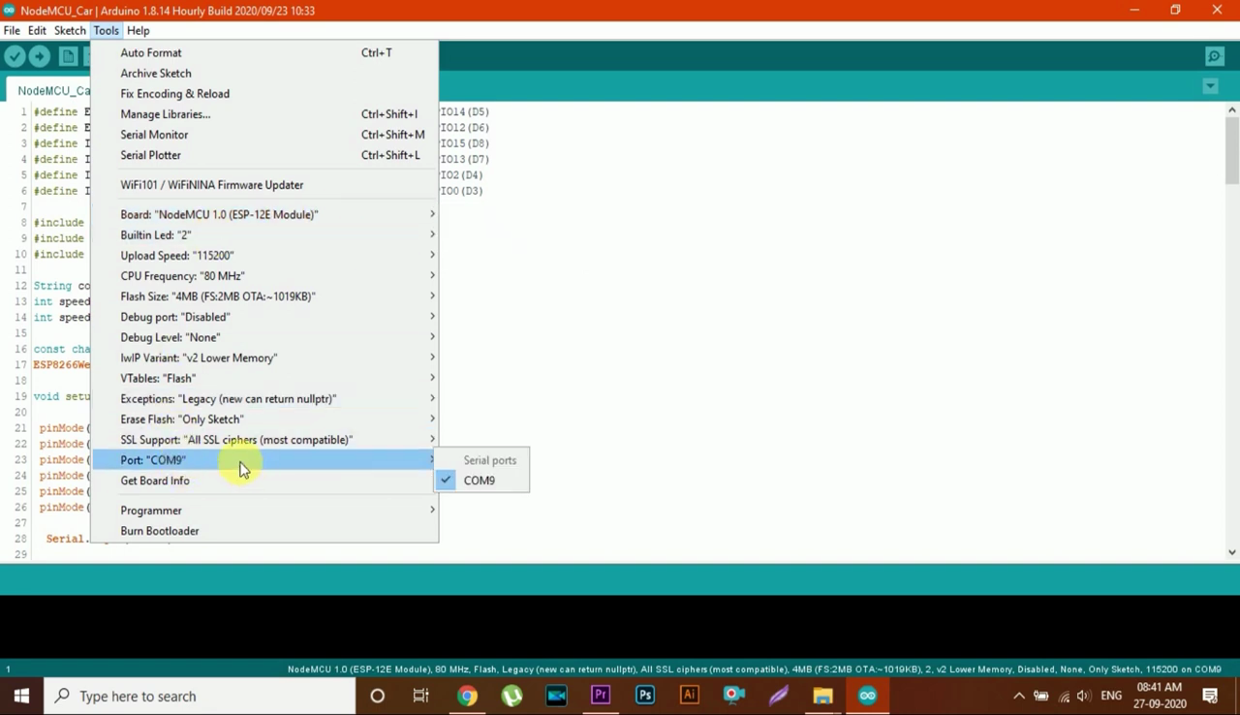Image resolution: width=1240 pixels, height=715 pixels.
Task: Open the webcam recorder taskbar icon
Action: 734,696
